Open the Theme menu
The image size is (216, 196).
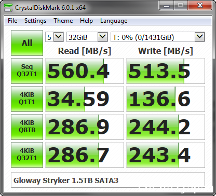[x=63, y=21]
